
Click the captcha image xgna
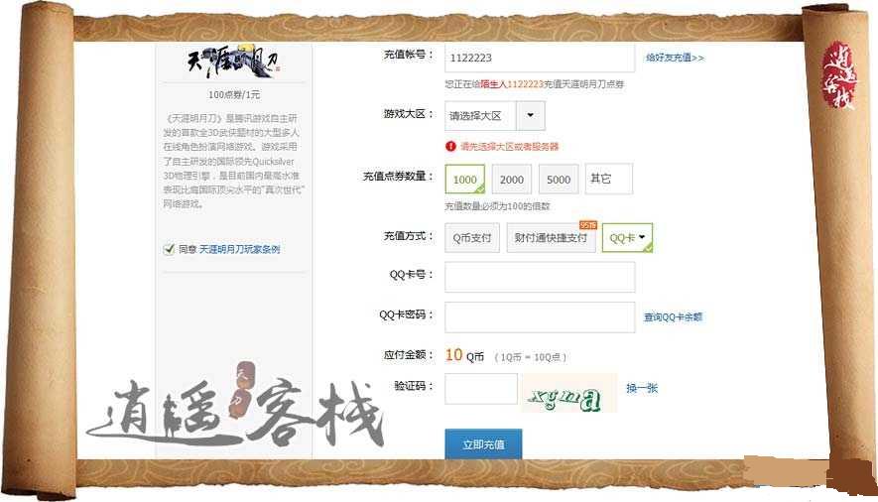(x=568, y=393)
